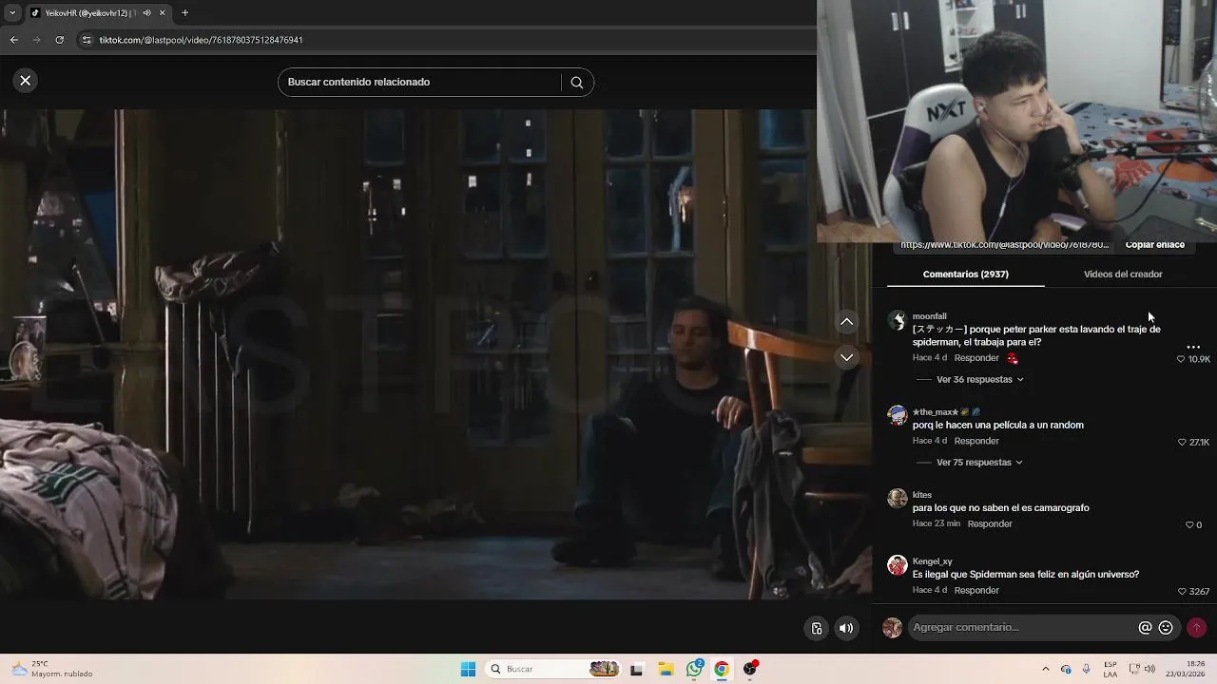The height and width of the screenshot is (684, 1217).
Task: Open Task View on the taskbar
Action: 636,670
